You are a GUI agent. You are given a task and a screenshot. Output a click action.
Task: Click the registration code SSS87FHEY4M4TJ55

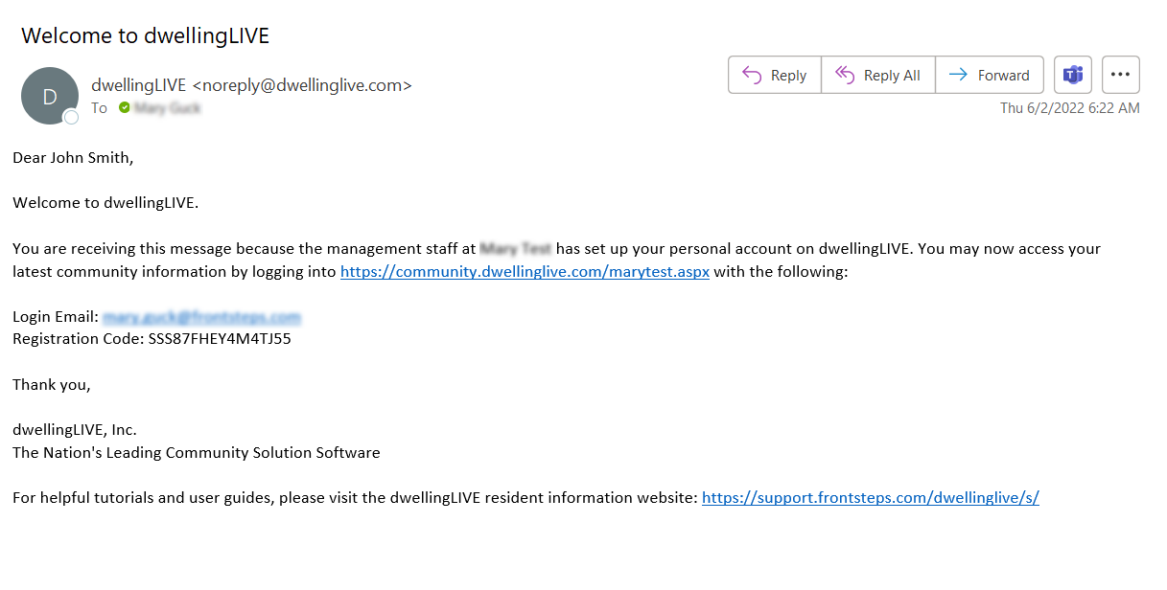(220, 339)
